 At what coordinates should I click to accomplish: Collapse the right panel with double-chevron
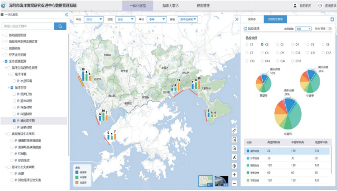(x=237, y=19)
